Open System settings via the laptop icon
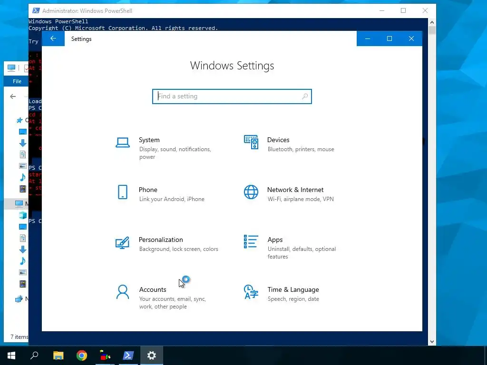Screen dimensions: 487x365 (123, 143)
